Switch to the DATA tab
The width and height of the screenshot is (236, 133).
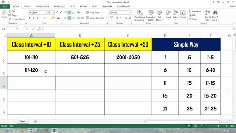[72, 7]
